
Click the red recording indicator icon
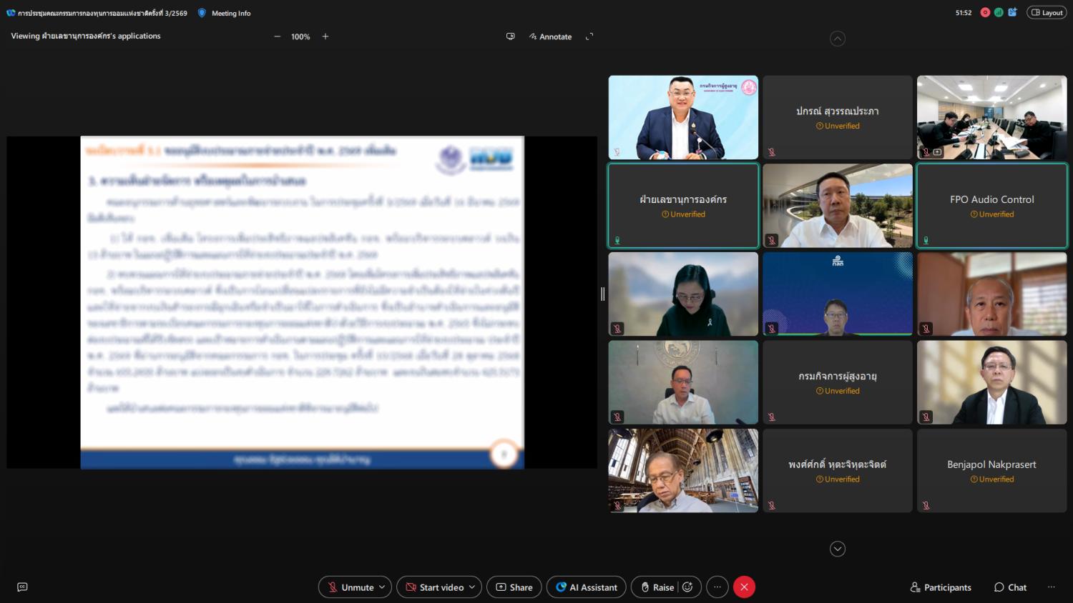[x=985, y=13]
